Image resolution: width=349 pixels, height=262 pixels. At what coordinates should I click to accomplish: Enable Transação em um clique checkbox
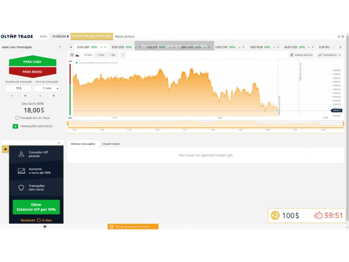coord(17,118)
